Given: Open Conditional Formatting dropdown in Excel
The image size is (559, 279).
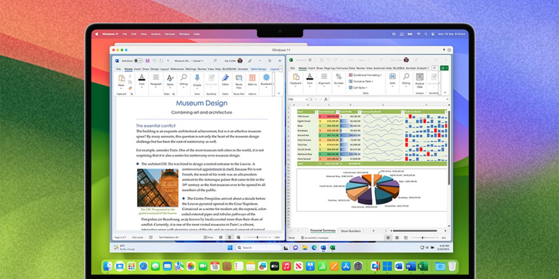Looking at the screenshot, I should 365,75.
